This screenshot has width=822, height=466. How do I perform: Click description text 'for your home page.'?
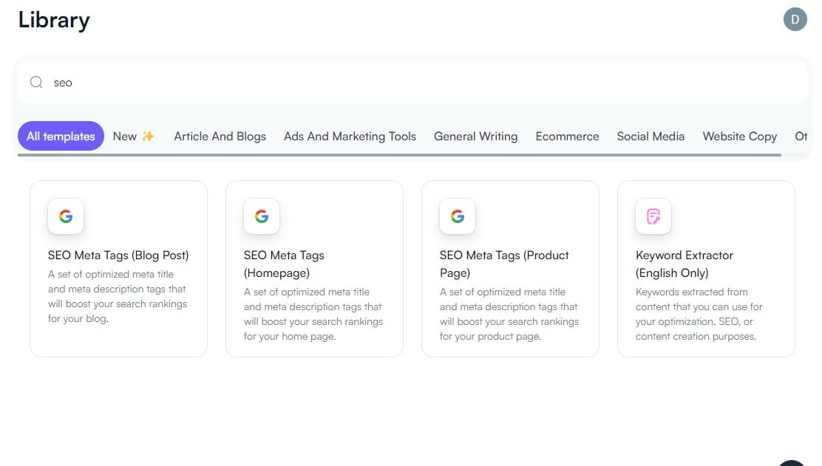coord(289,336)
